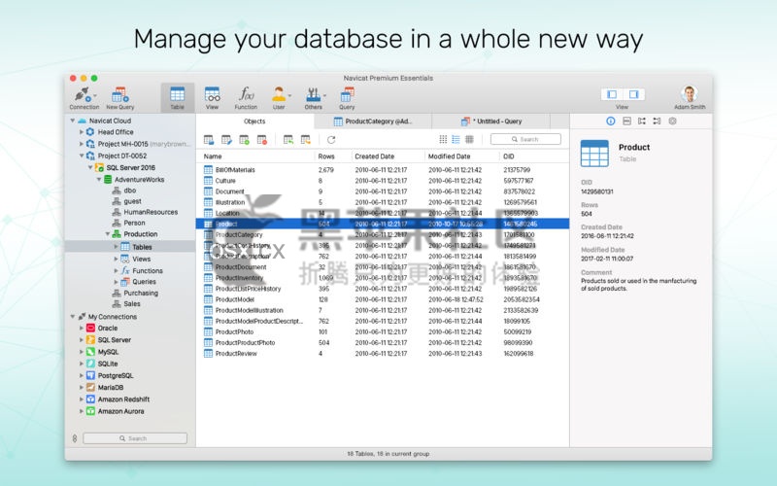Image resolution: width=777 pixels, height=486 pixels.
Task: Collapse the SQL Server 2016 node
Action: pyautogui.click(x=90, y=167)
